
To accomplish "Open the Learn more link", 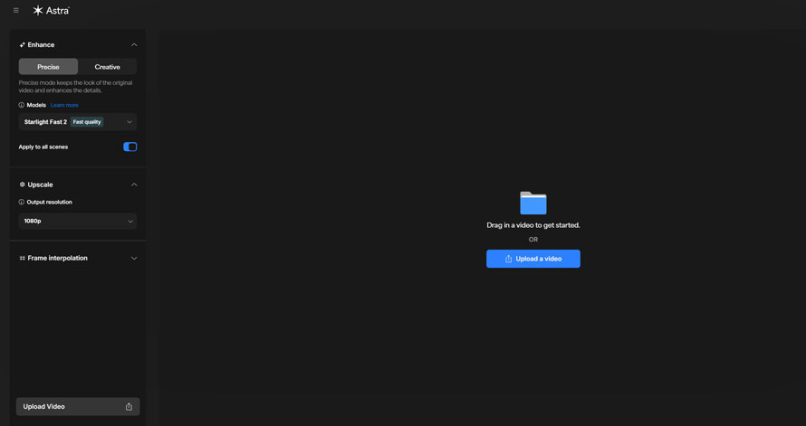I will click(x=64, y=105).
